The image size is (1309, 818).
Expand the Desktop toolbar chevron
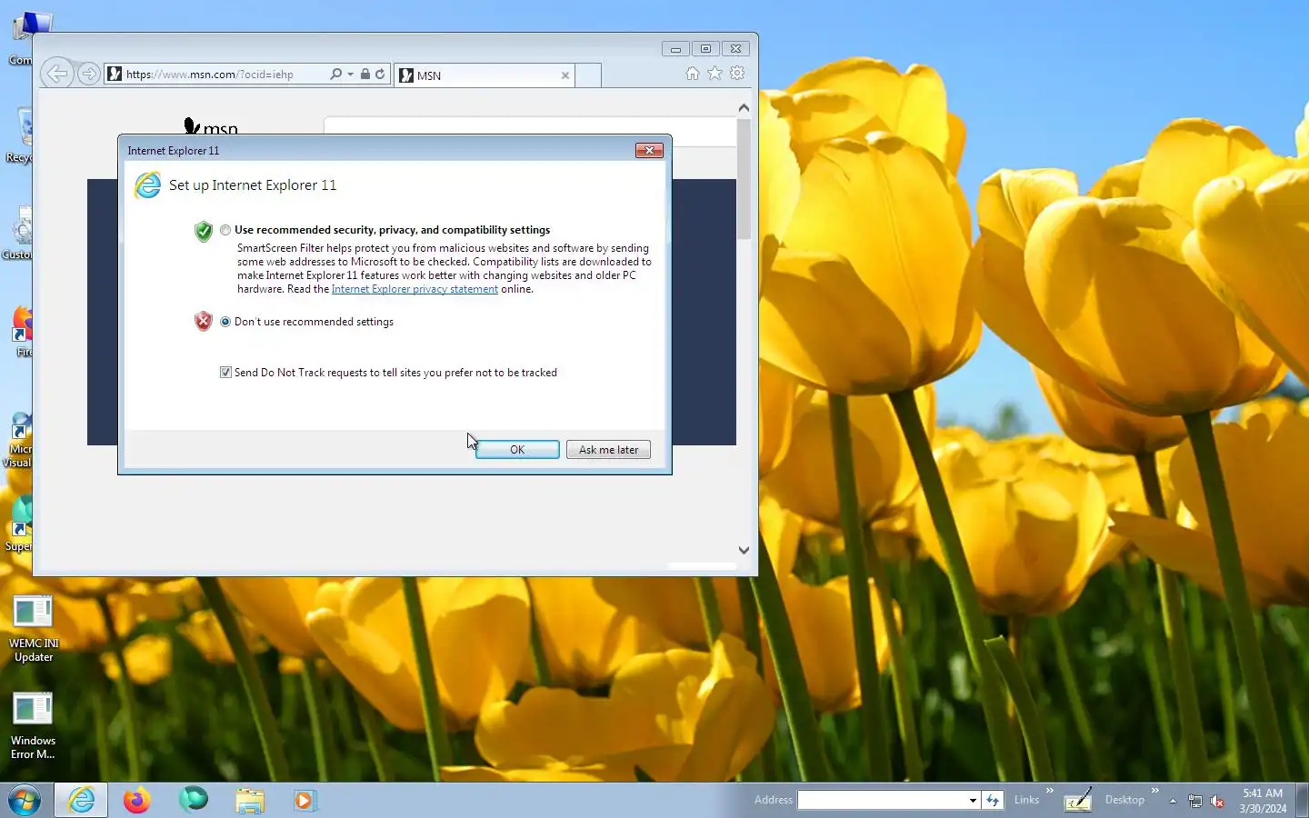tap(1155, 791)
